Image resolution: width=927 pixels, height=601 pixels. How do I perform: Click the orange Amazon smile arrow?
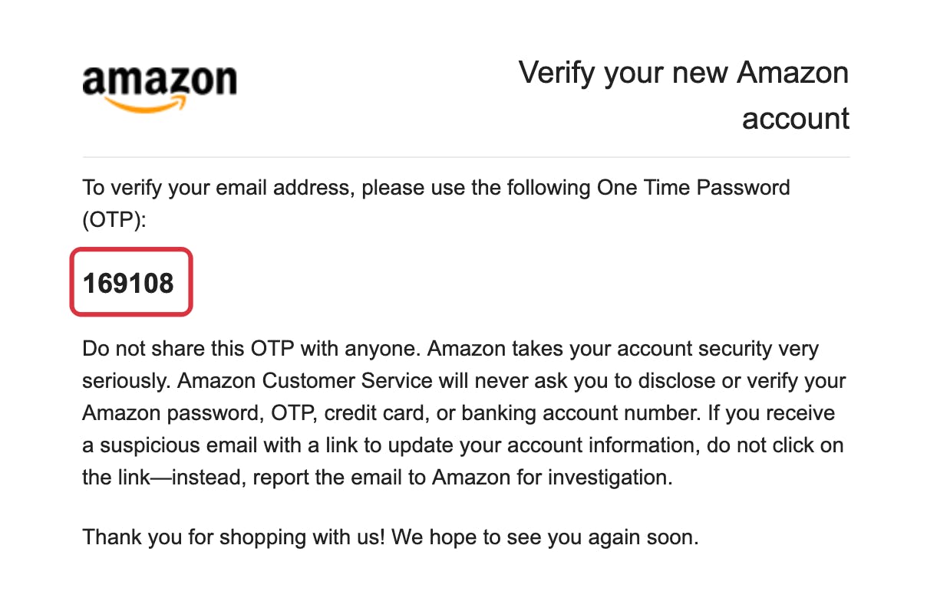144,103
